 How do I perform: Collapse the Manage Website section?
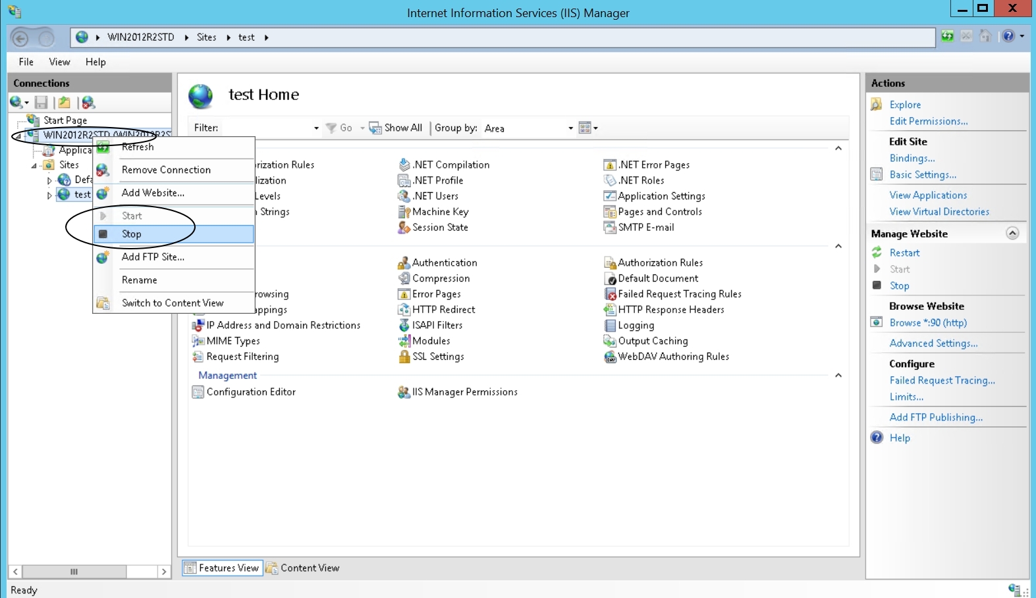pyautogui.click(x=1012, y=234)
